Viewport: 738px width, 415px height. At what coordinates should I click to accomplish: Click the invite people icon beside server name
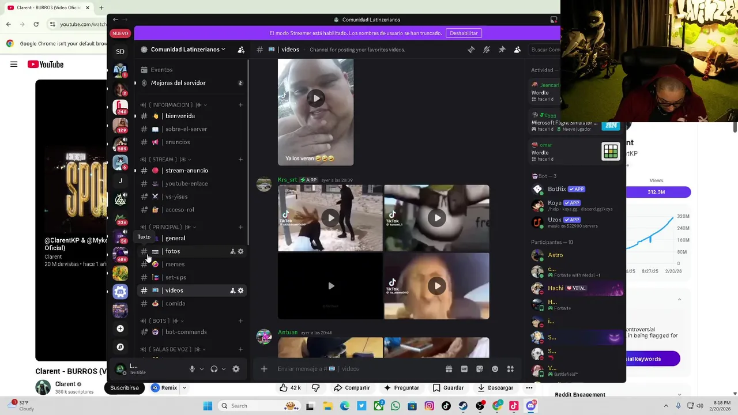[x=241, y=50]
